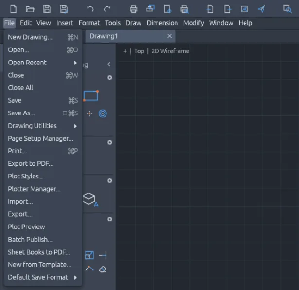Click the Undo arrow icon
Image resolution: width=299 pixels, height=290 pixels.
[x=90, y=9]
